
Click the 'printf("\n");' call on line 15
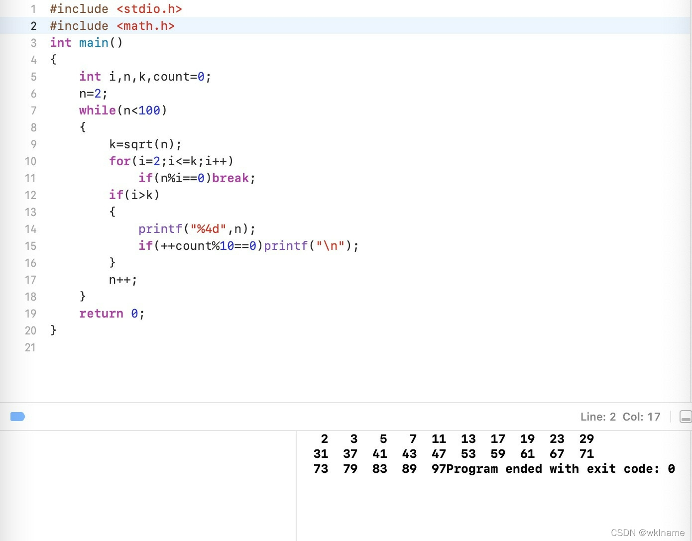(x=311, y=246)
